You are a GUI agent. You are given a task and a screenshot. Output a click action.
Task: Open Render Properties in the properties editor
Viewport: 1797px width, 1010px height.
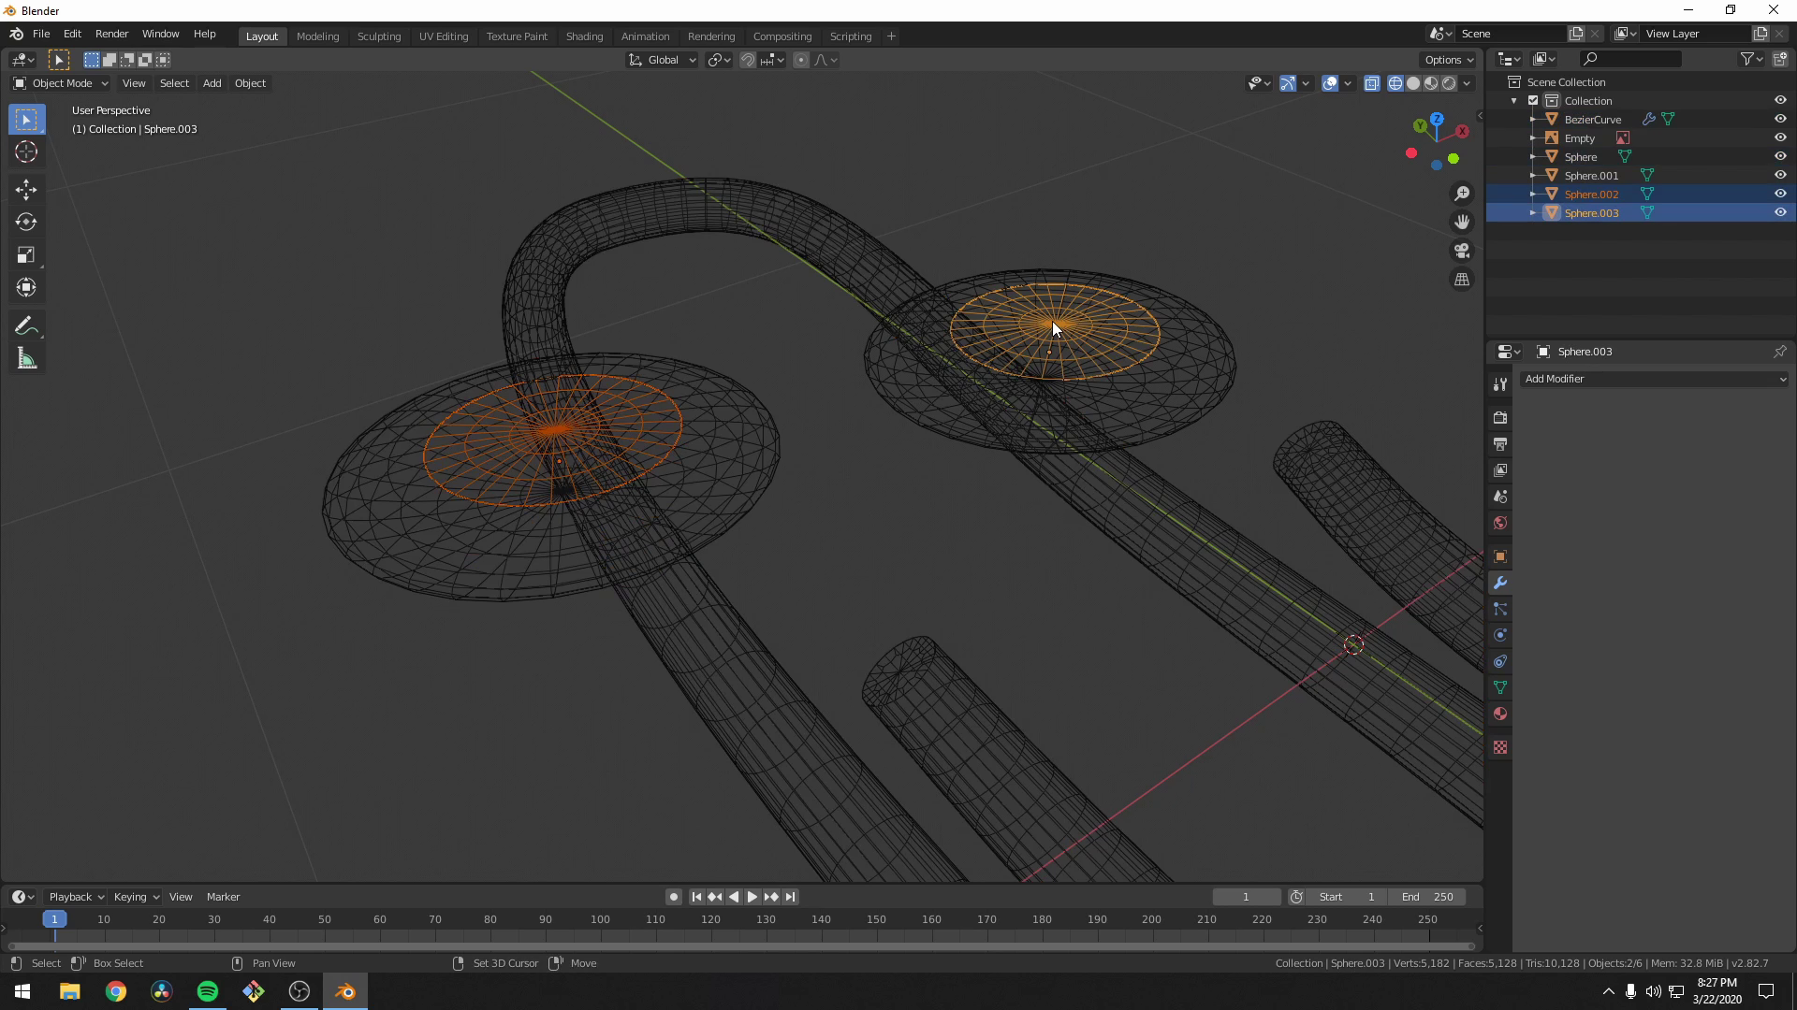1500,417
